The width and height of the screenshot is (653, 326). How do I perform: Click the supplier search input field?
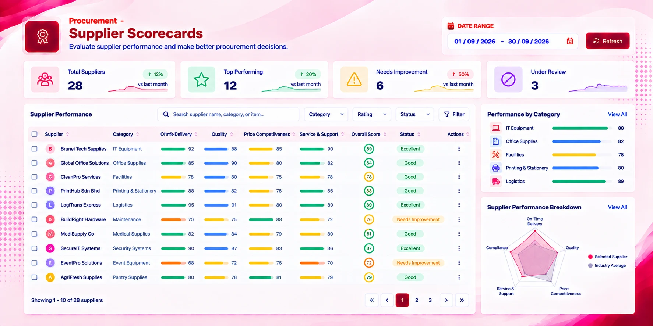coord(228,114)
